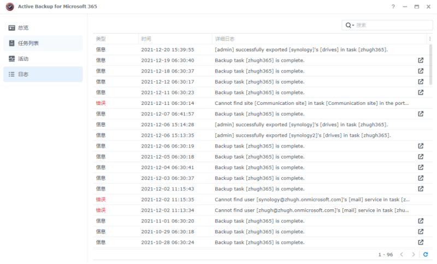This screenshot has width=437, height=264.
Task: Click the 活动 activity monitor icon
Action: coord(11,59)
